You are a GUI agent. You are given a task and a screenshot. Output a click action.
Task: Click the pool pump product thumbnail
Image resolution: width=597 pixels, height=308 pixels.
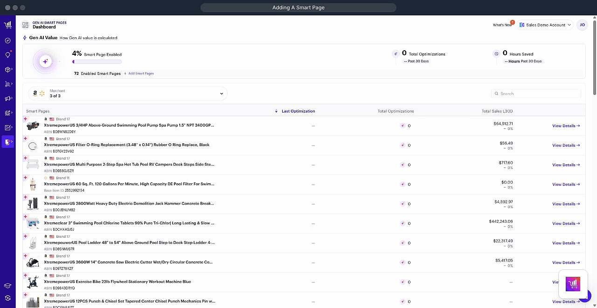tap(33, 126)
